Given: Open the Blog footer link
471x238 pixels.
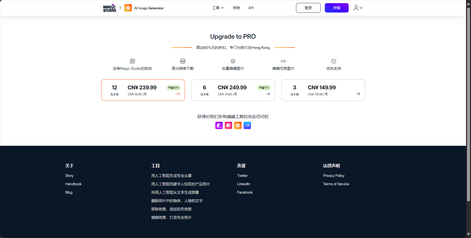Looking at the screenshot, I should [x=69, y=192].
